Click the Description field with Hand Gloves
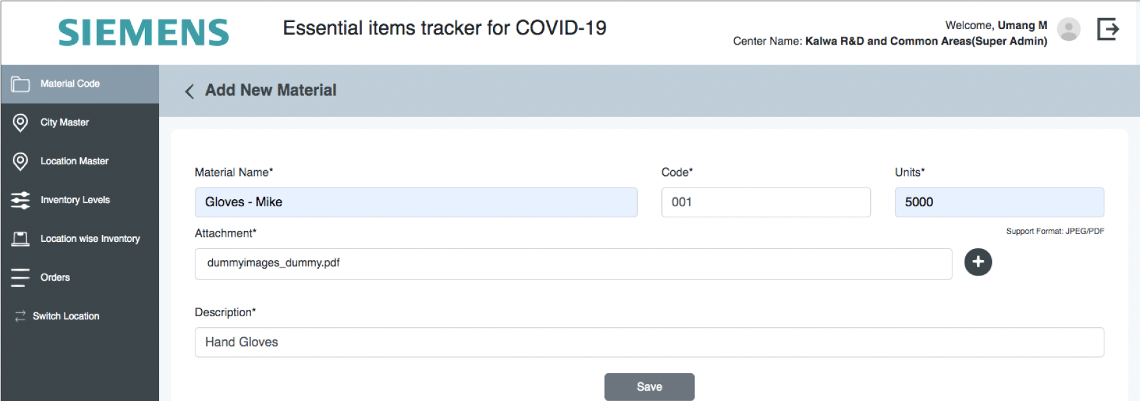The width and height of the screenshot is (1140, 401). coord(649,342)
